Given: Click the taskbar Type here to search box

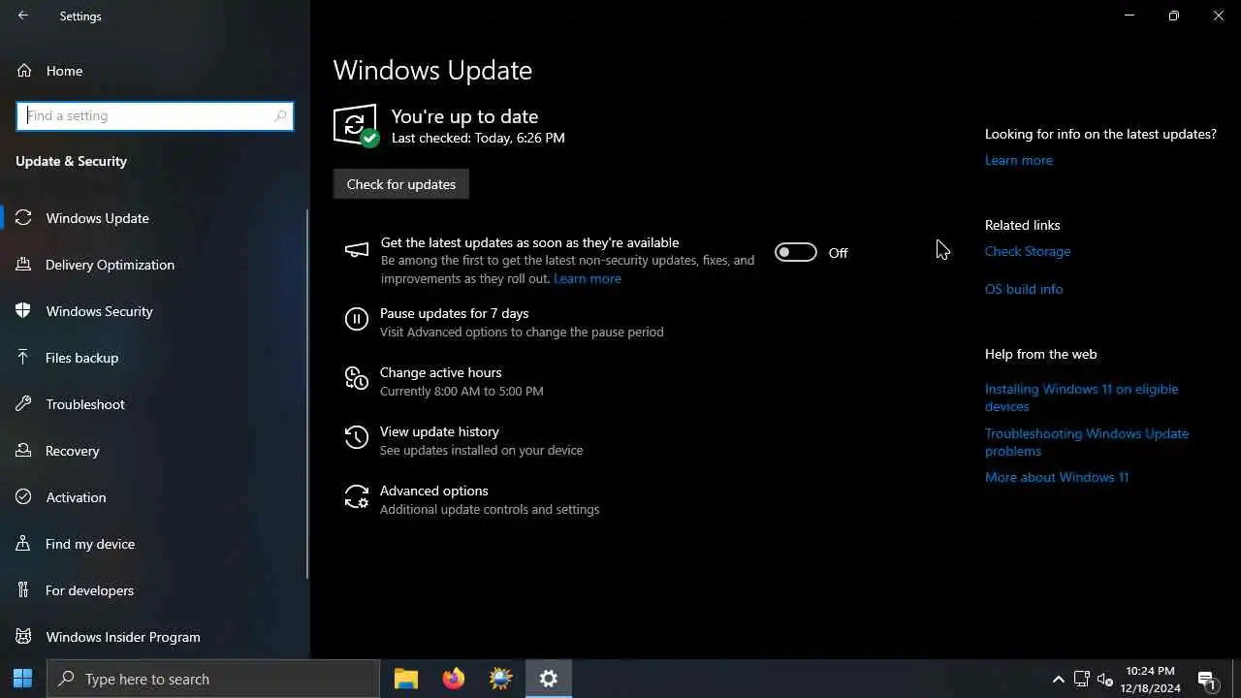Looking at the screenshot, I should coord(213,679).
